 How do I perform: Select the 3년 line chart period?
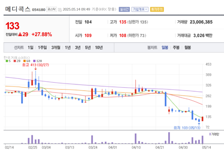click(78, 48)
